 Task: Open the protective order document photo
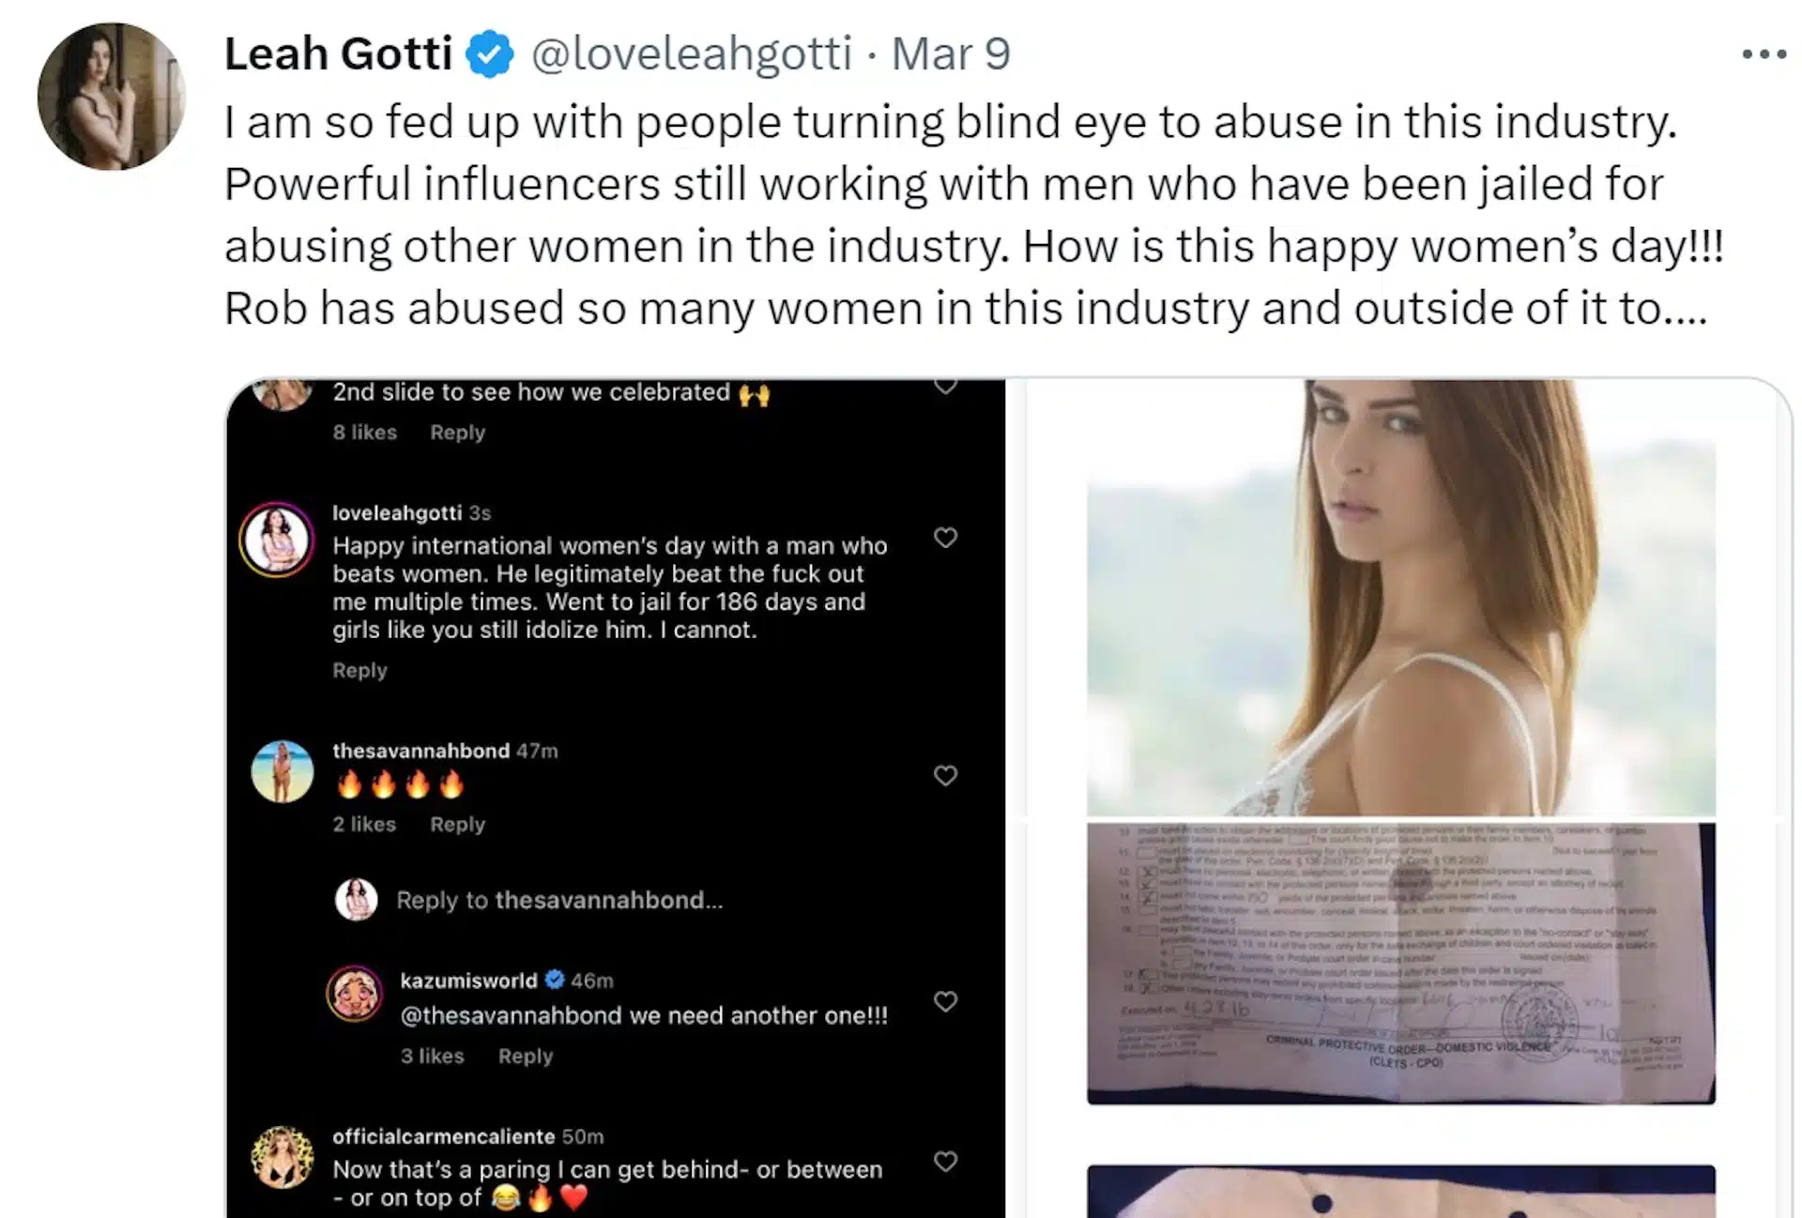tap(1400, 963)
